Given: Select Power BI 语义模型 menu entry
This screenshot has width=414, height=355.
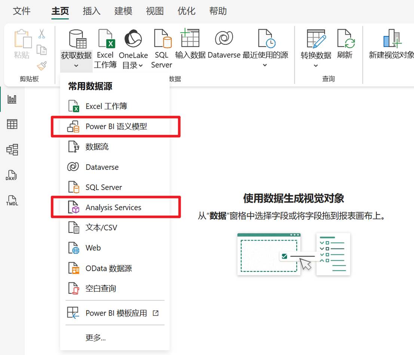Looking at the screenshot, I should (x=115, y=126).
